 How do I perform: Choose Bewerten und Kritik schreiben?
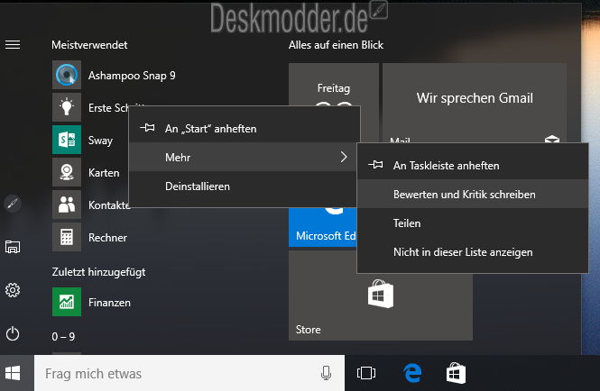pos(473,195)
